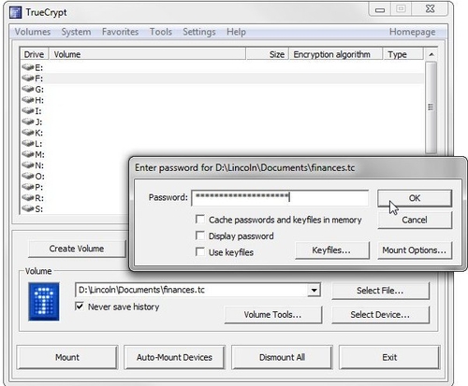The image size is (468, 386).
Task: Click the TrueCrypt title bar icon
Action: tap(15, 12)
